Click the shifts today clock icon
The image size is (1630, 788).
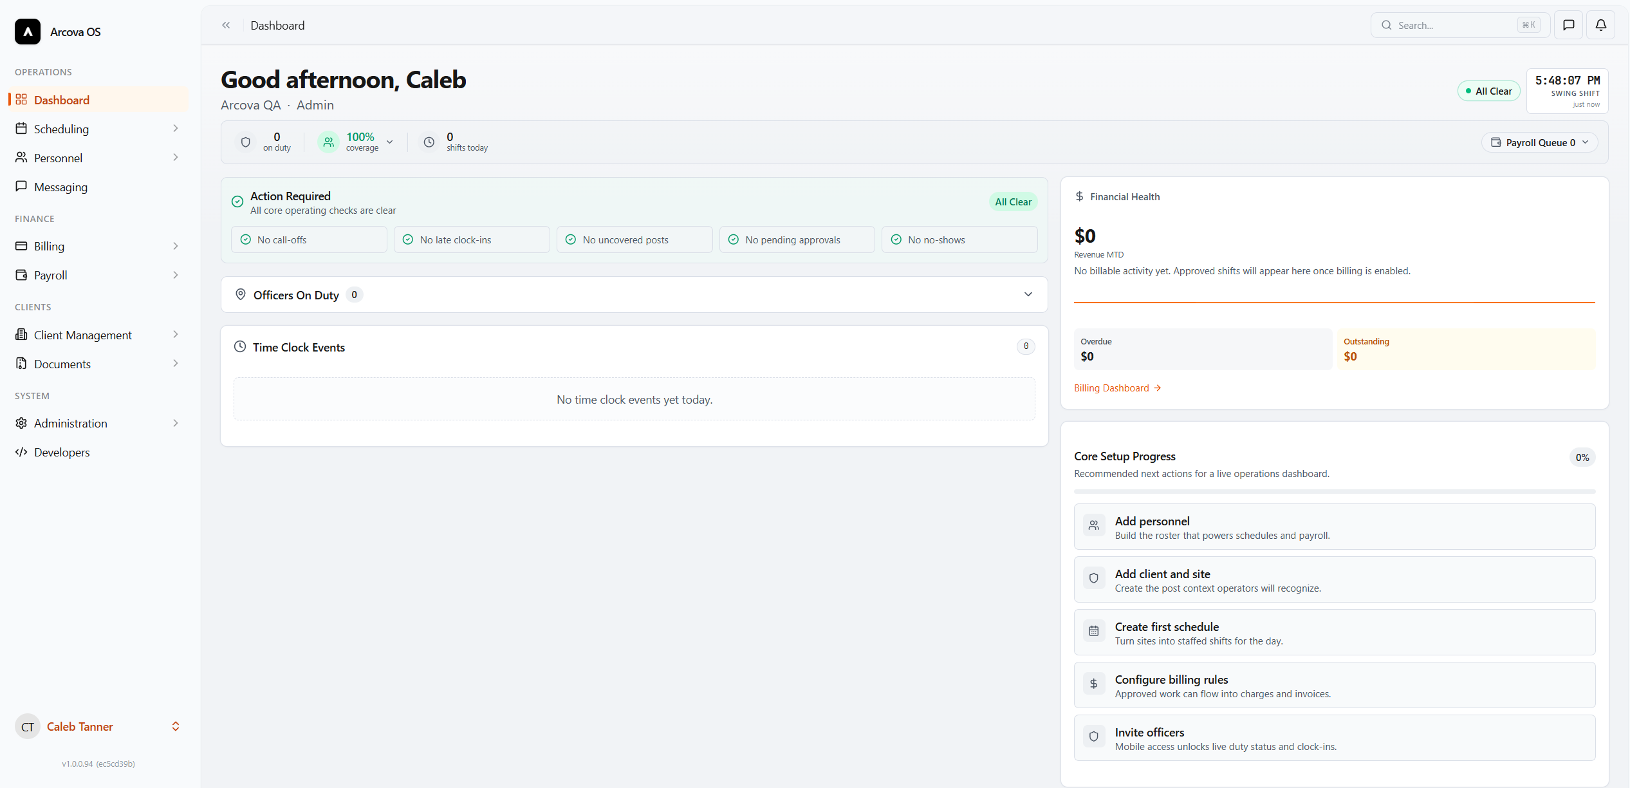(x=429, y=142)
